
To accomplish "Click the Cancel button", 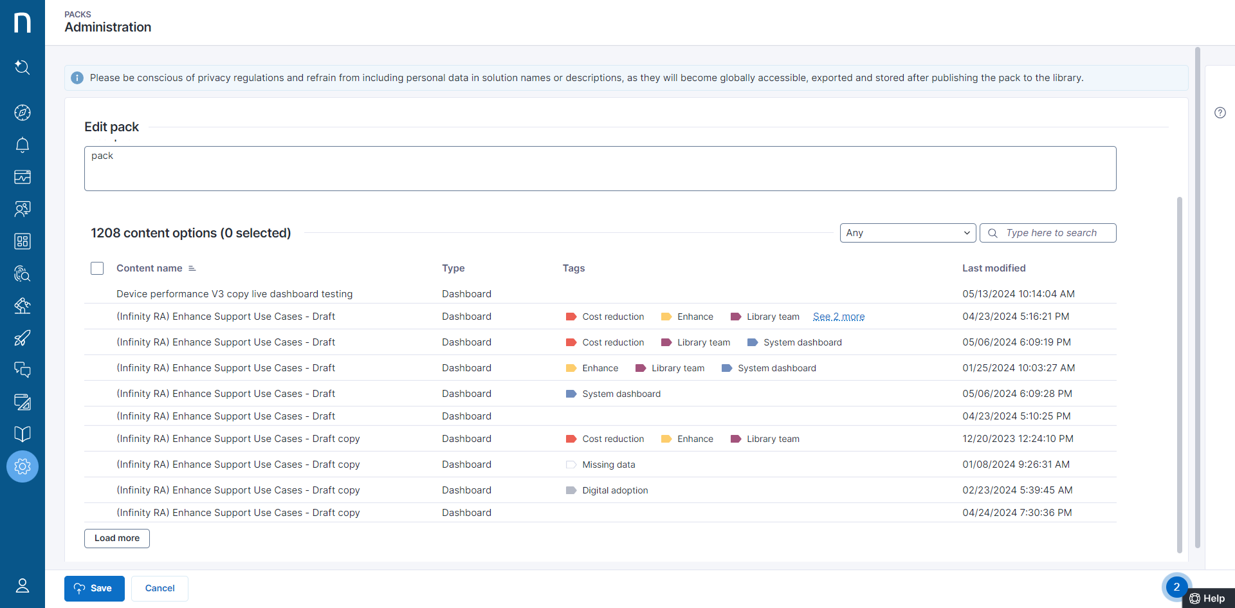I will click(x=160, y=588).
